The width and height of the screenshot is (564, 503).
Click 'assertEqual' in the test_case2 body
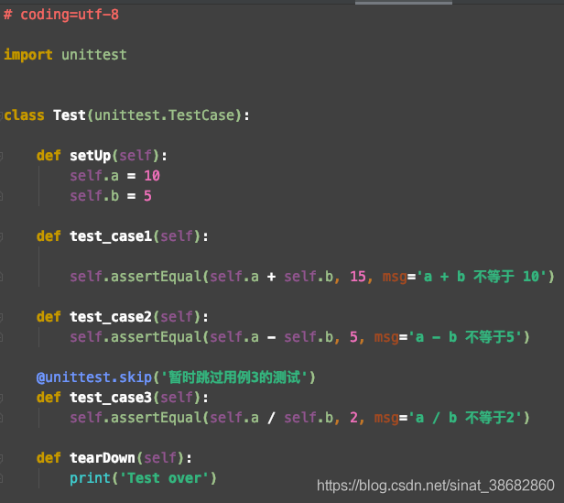tap(156, 337)
